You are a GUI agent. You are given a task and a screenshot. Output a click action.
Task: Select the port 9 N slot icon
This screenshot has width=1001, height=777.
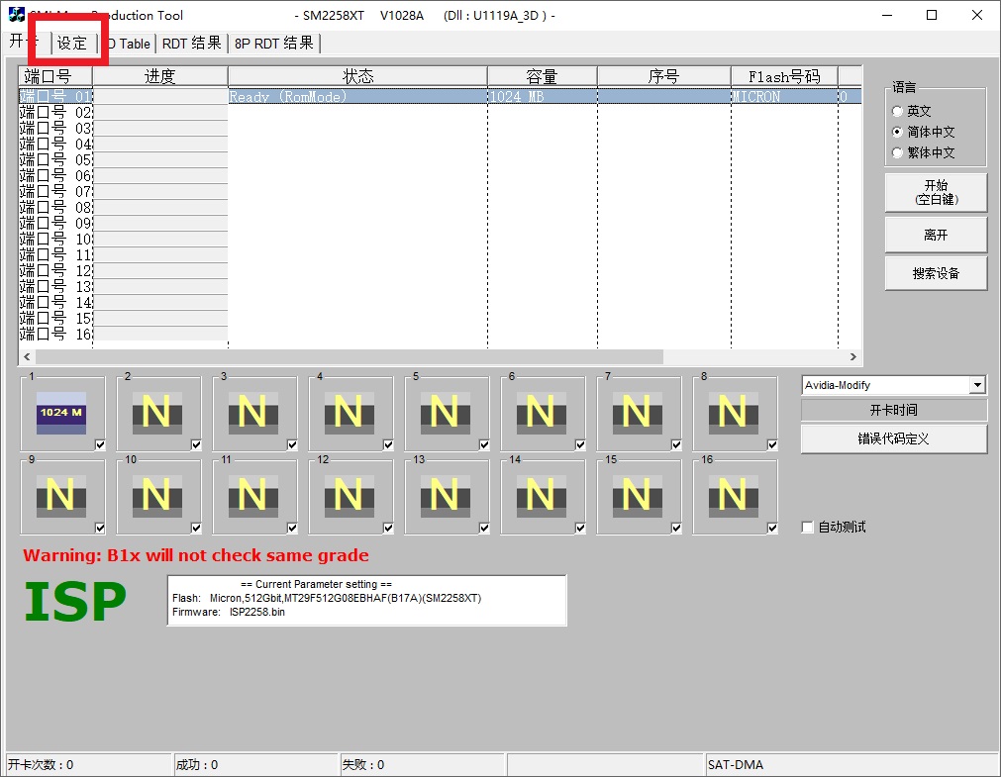(61, 495)
